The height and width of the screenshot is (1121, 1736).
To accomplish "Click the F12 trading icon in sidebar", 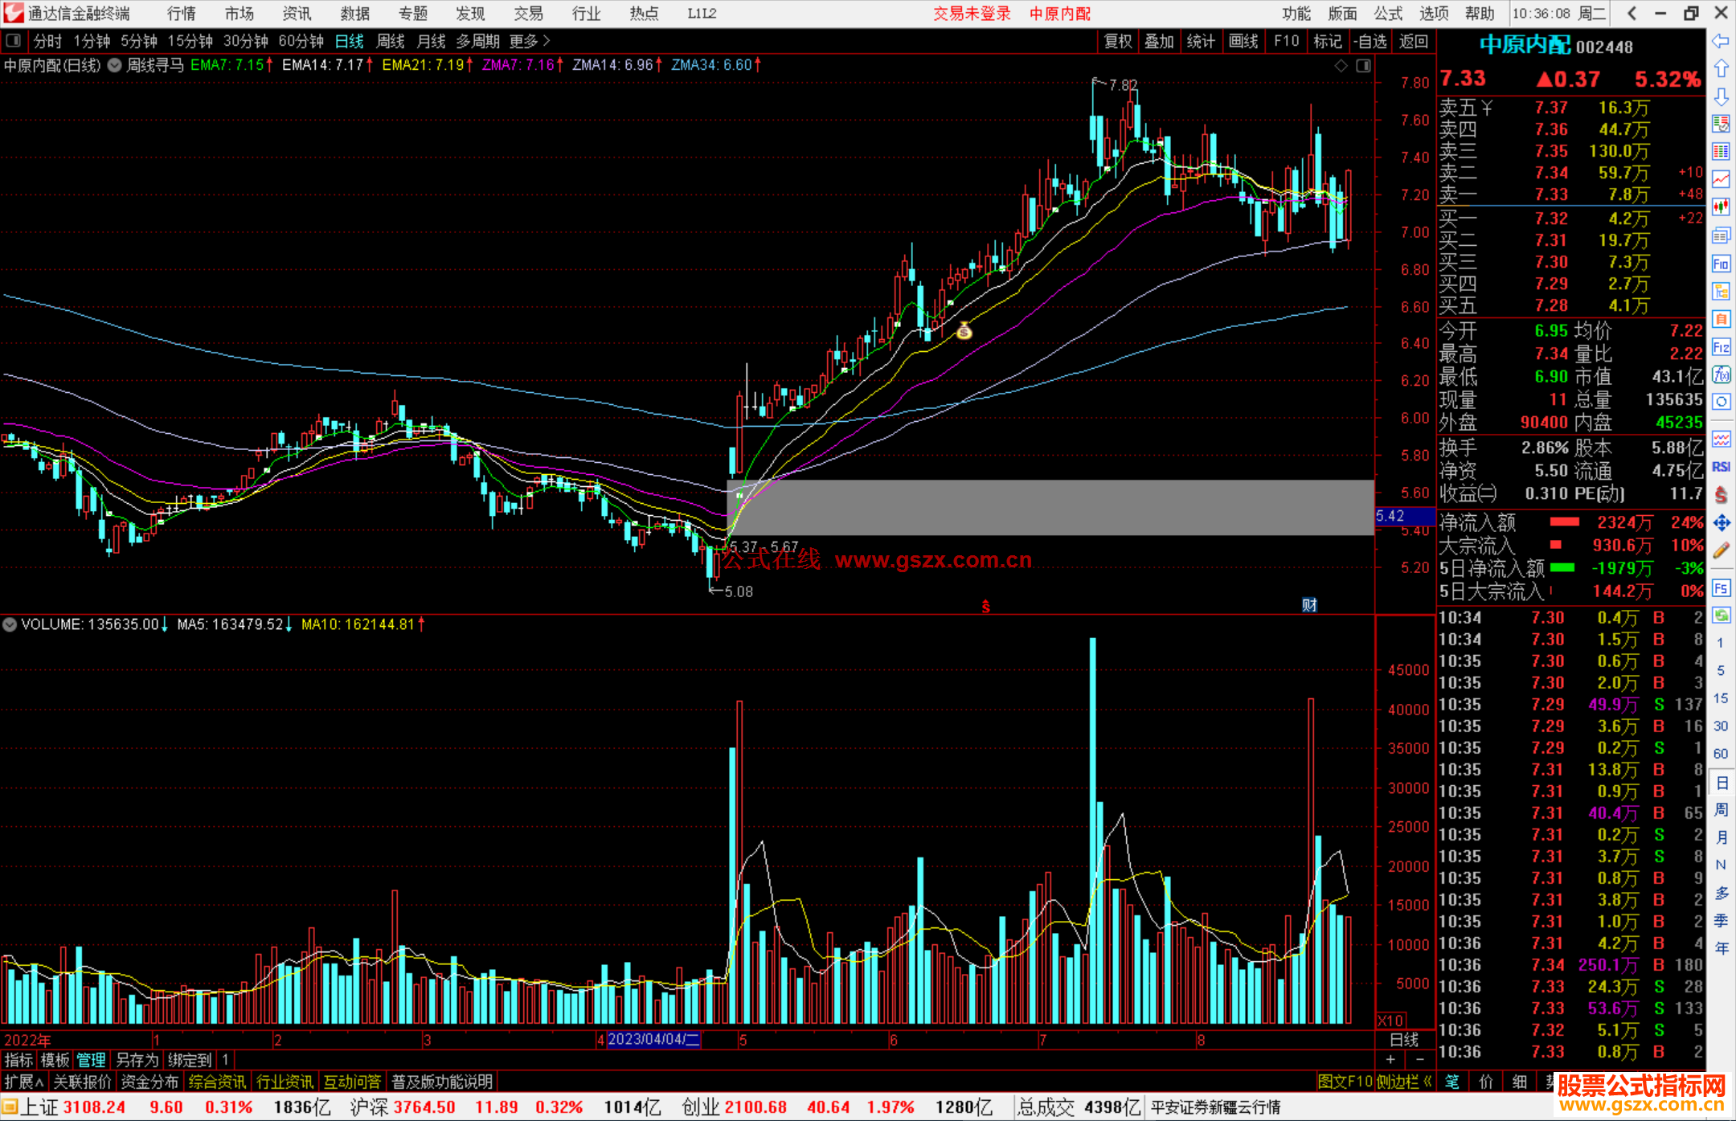I will tap(1721, 347).
